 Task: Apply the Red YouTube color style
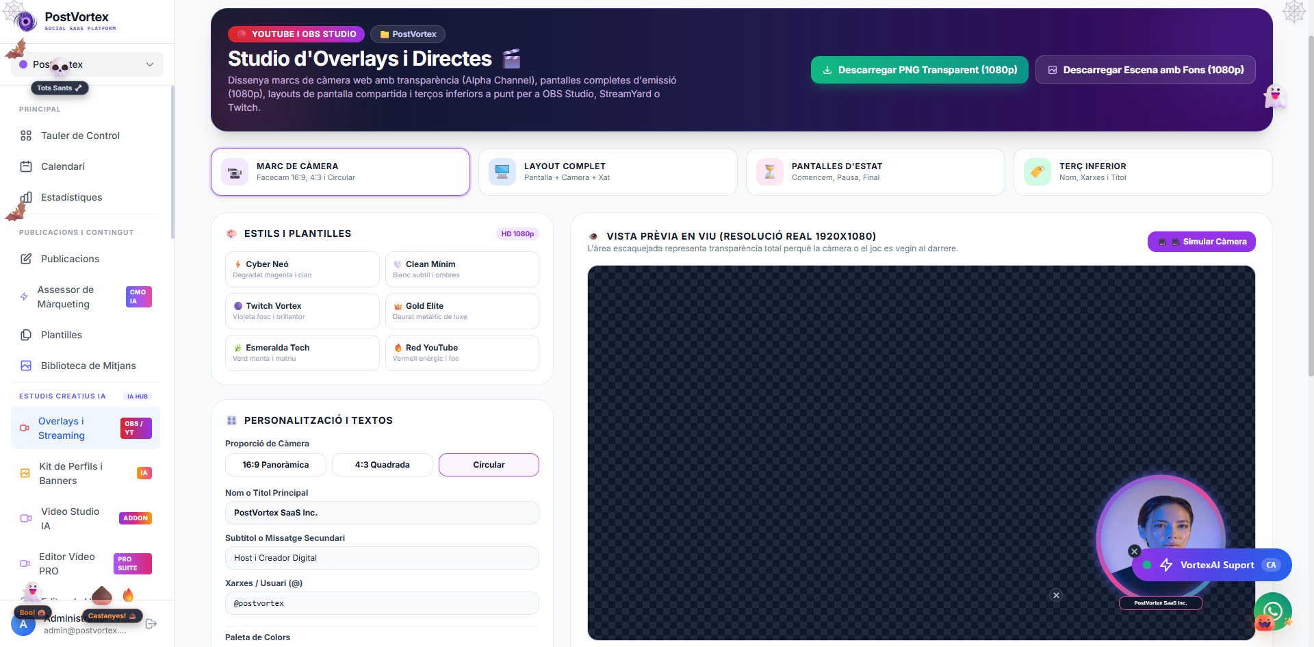[x=462, y=353]
